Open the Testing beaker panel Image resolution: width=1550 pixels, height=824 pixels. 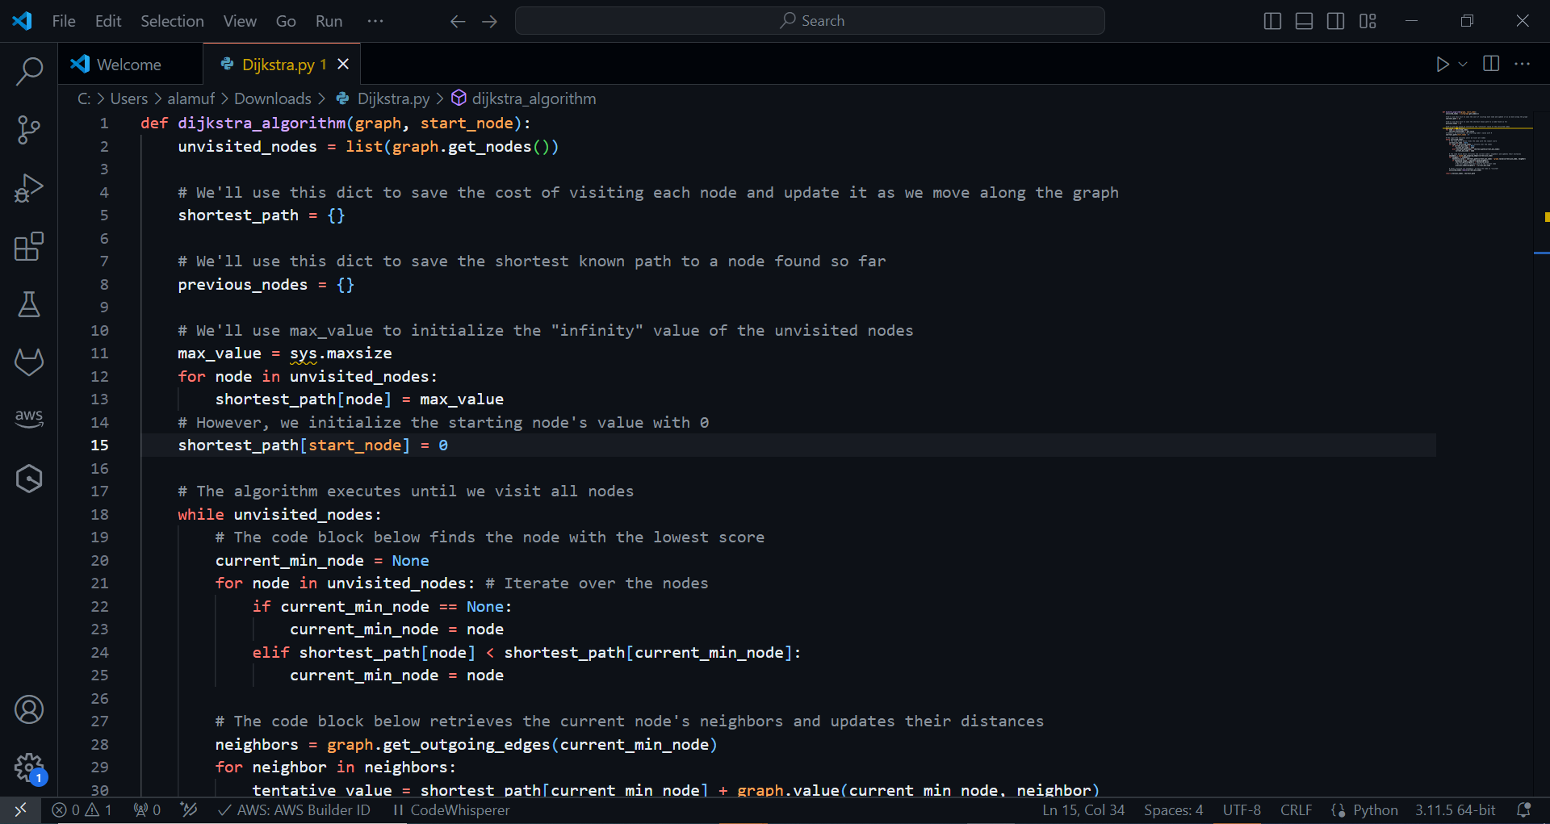(29, 305)
